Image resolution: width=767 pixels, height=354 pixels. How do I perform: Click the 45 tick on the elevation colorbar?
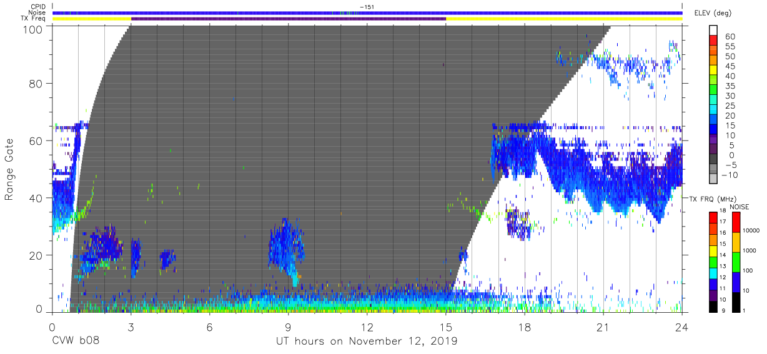[x=731, y=66]
